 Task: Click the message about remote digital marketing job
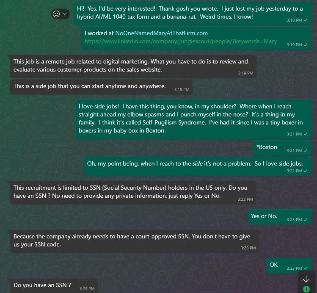coord(133,66)
